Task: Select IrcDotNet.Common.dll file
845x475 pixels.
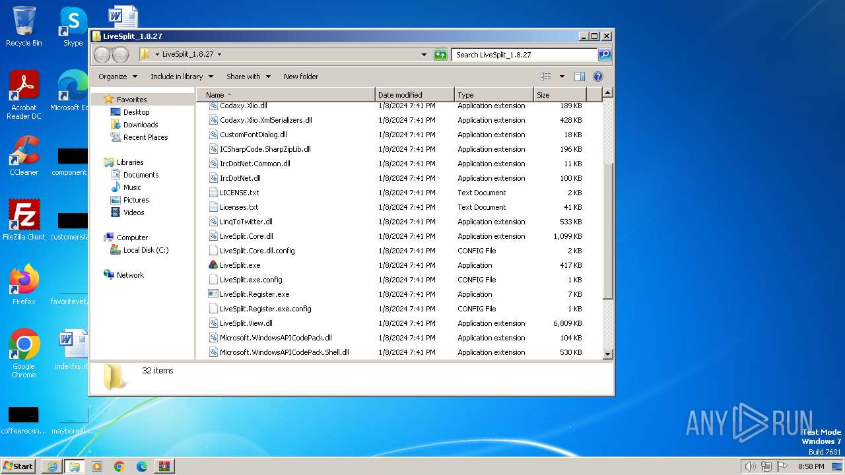Action: pos(255,164)
